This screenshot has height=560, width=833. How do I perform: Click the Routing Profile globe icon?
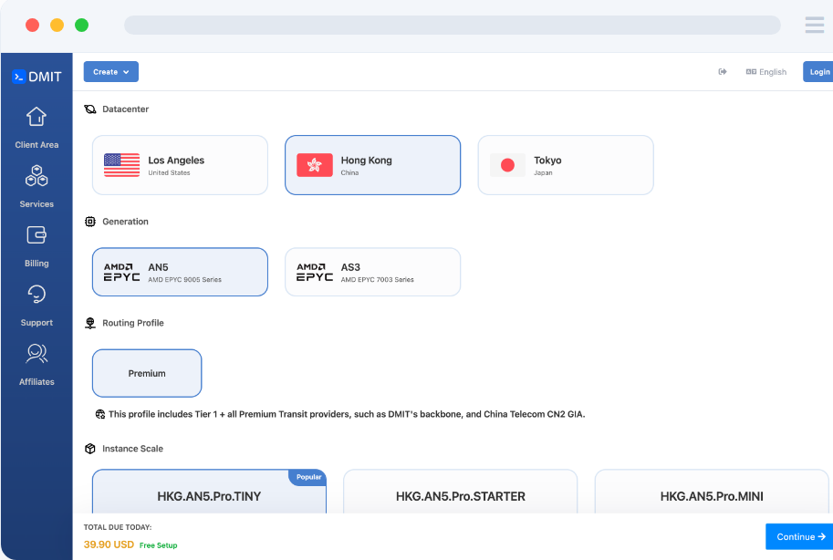coord(90,323)
